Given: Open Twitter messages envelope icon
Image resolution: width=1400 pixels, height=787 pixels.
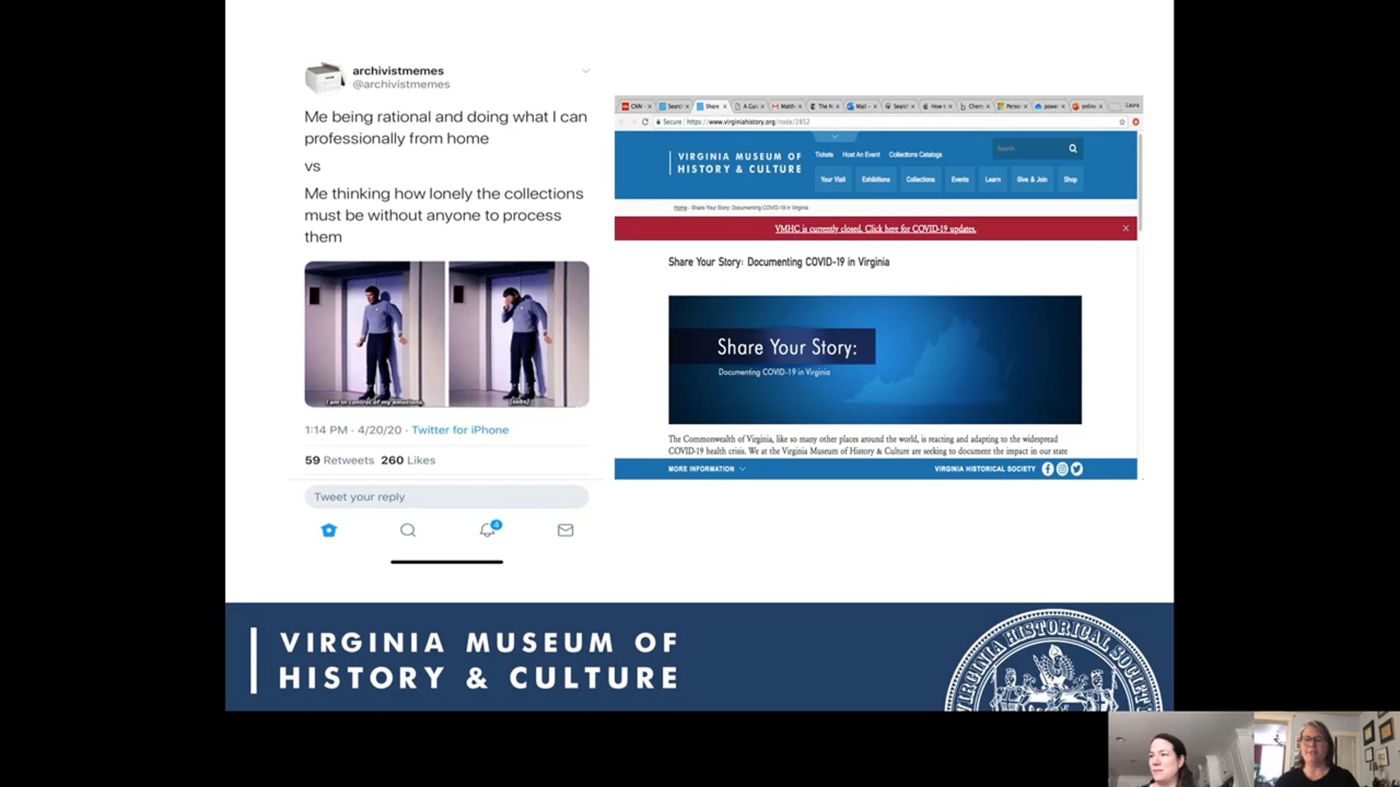Looking at the screenshot, I should 565,530.
